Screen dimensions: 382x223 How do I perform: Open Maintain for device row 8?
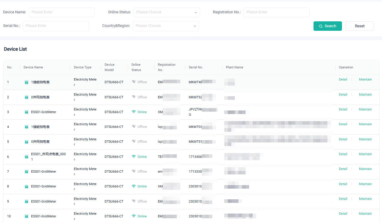pos(365,184)
